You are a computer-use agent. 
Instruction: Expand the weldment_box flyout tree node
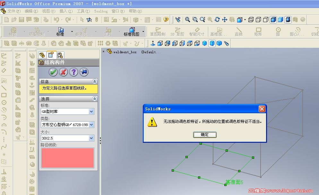point(104,52)
